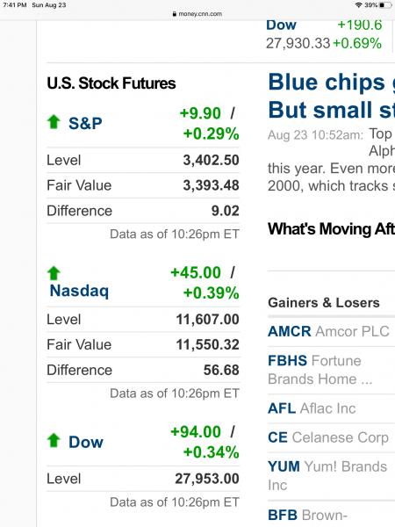Screen dimensions: 395x527
Task: Click the Gainers & Losers heading
Action: coord(324,303)
